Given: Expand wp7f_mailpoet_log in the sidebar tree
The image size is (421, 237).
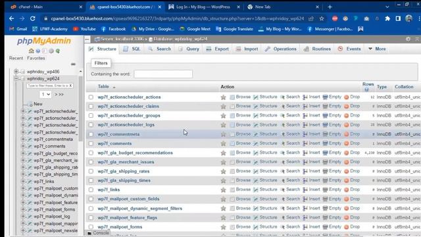Looking at the screenshot, I should click(23, 217).
